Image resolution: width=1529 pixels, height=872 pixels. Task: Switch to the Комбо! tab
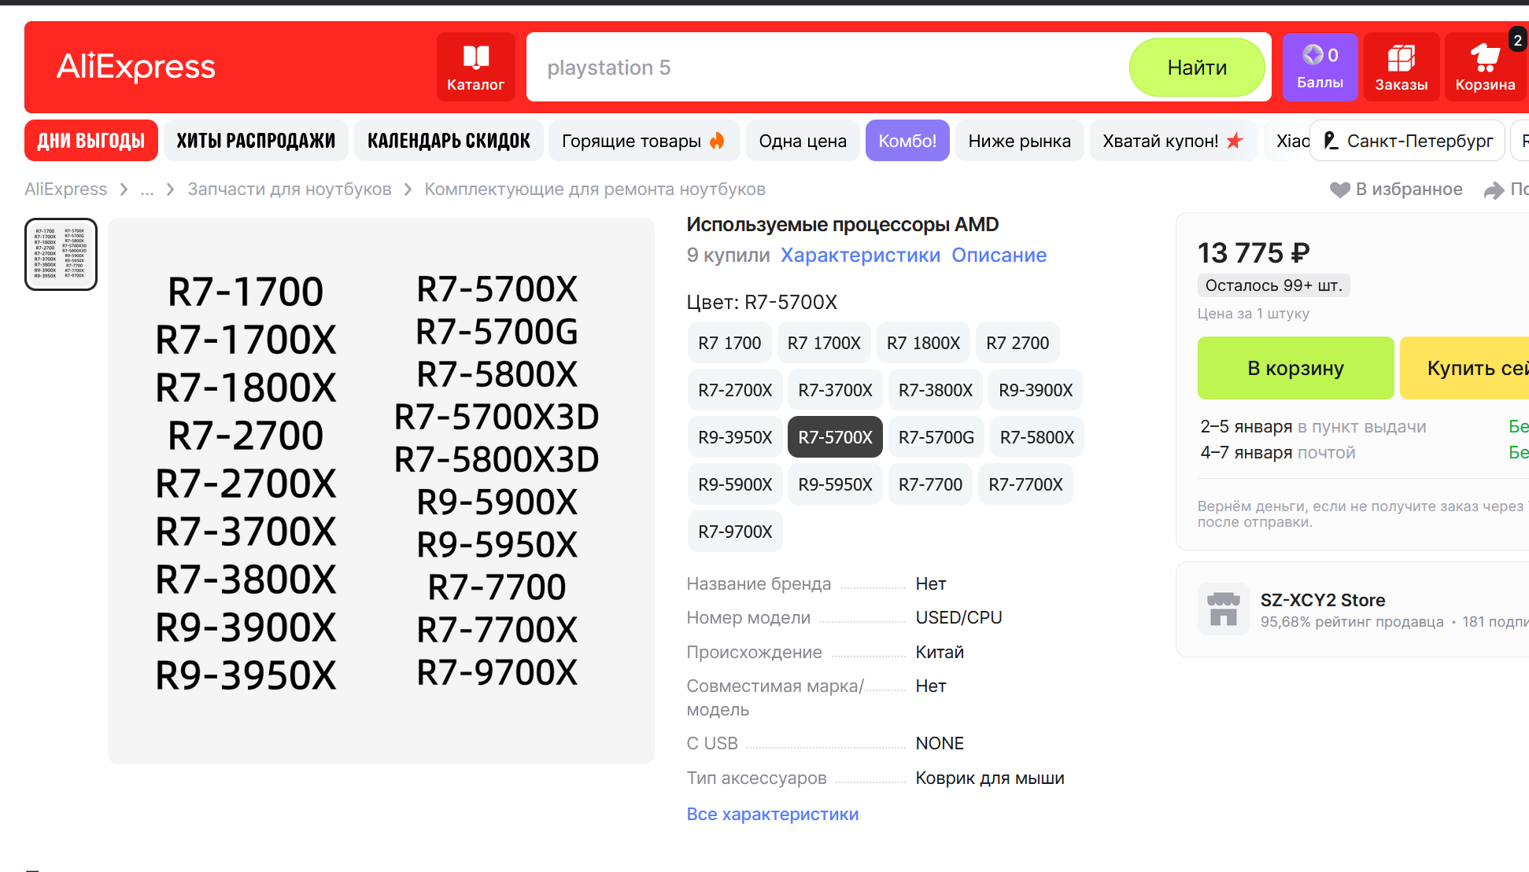[907, 141]
